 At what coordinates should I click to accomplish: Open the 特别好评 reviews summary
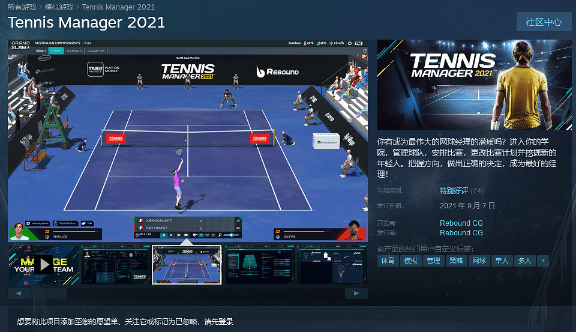coord(454,191)
